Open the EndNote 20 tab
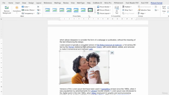Image resolution: width=169 pixels, height=95 pixels. coord(97,3)
